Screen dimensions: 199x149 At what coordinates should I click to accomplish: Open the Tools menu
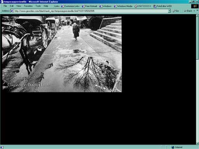click(x=38, y=6)
